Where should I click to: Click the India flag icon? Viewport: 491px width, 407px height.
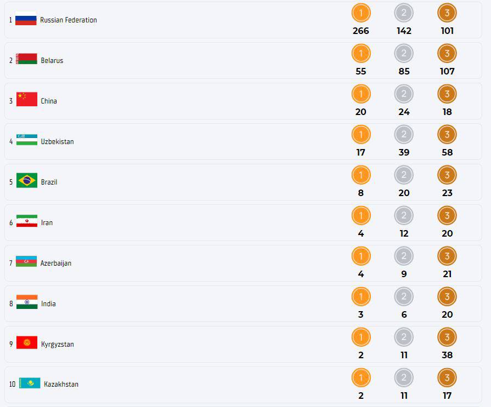27,302
